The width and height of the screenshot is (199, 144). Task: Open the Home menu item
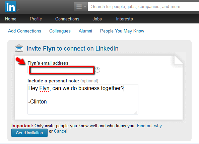pyautogui.click(x=11, y=19)
